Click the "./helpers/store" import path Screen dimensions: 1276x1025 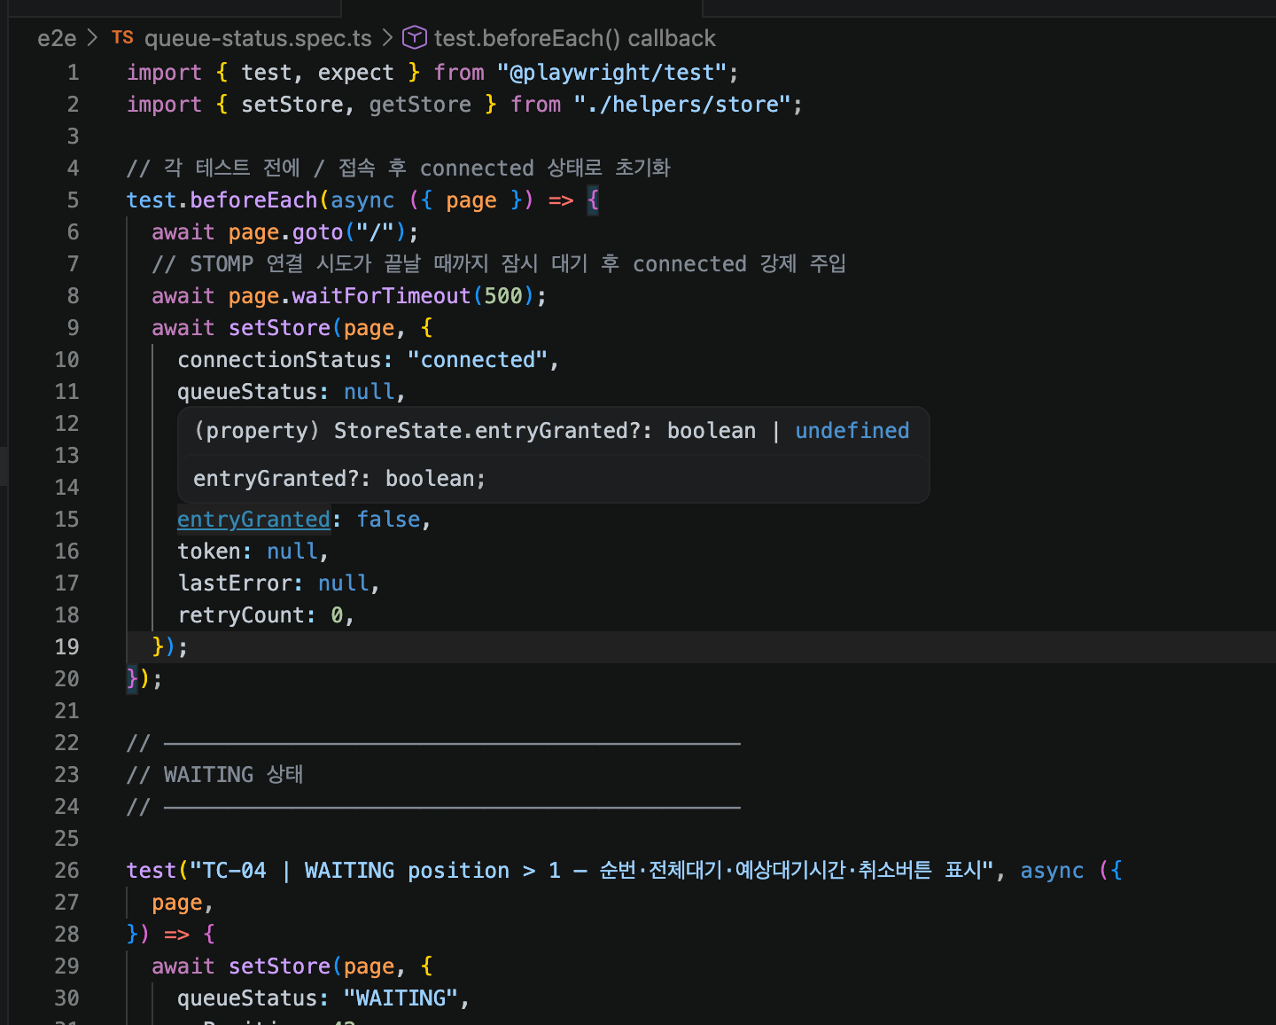click(x=681, y=105)
